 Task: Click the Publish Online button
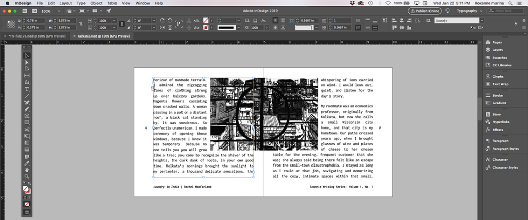click(425, 11)
